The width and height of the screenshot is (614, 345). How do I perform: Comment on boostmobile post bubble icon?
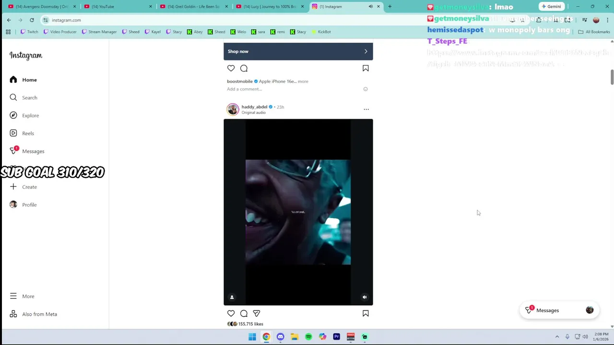(244, 69)
